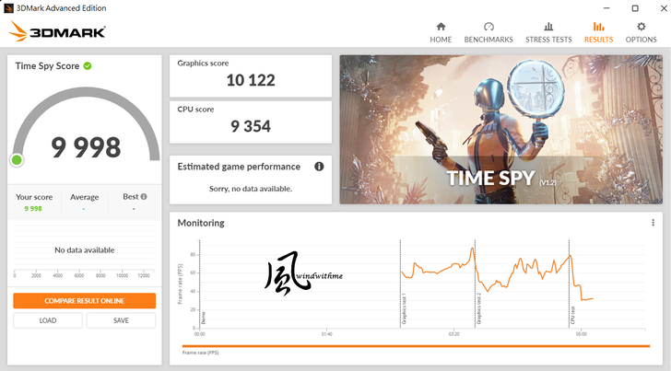
Task: Click the Graphics score value 10 122
Action: point(251,80)
